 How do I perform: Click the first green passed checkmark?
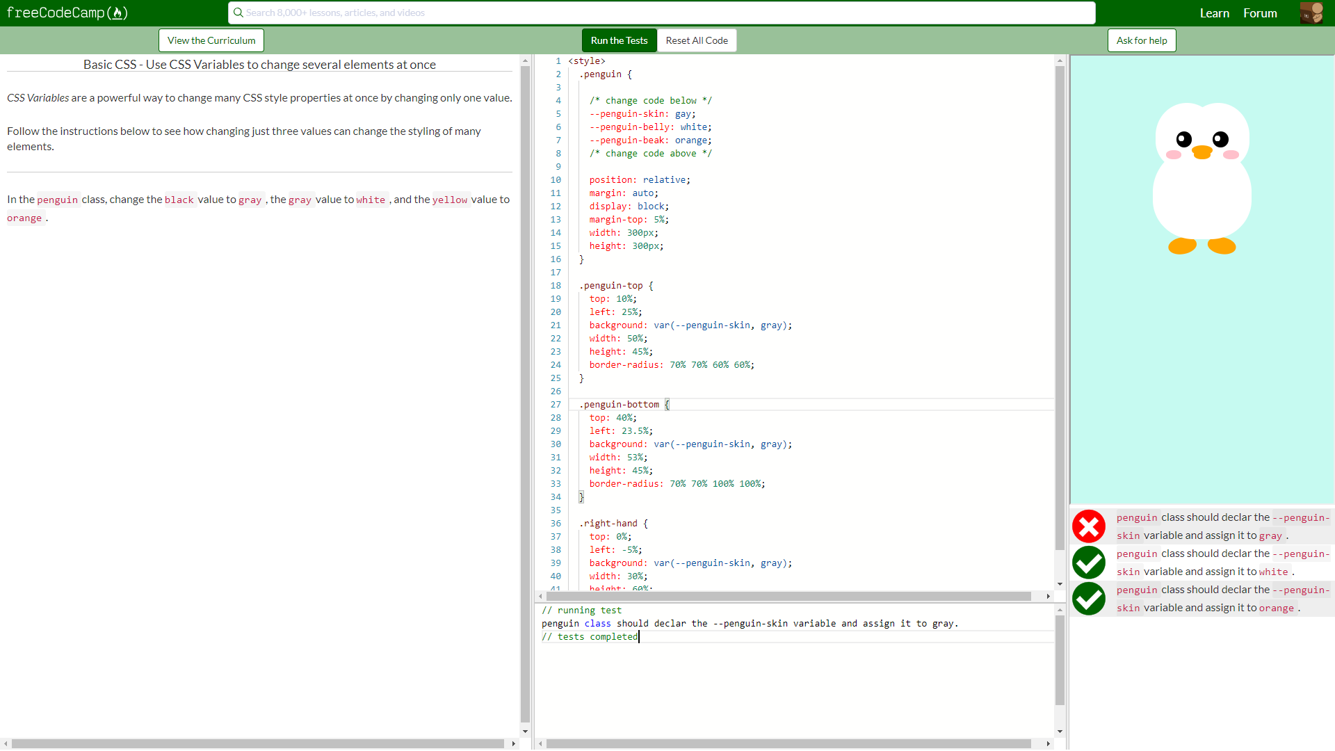click(1088, 563)
